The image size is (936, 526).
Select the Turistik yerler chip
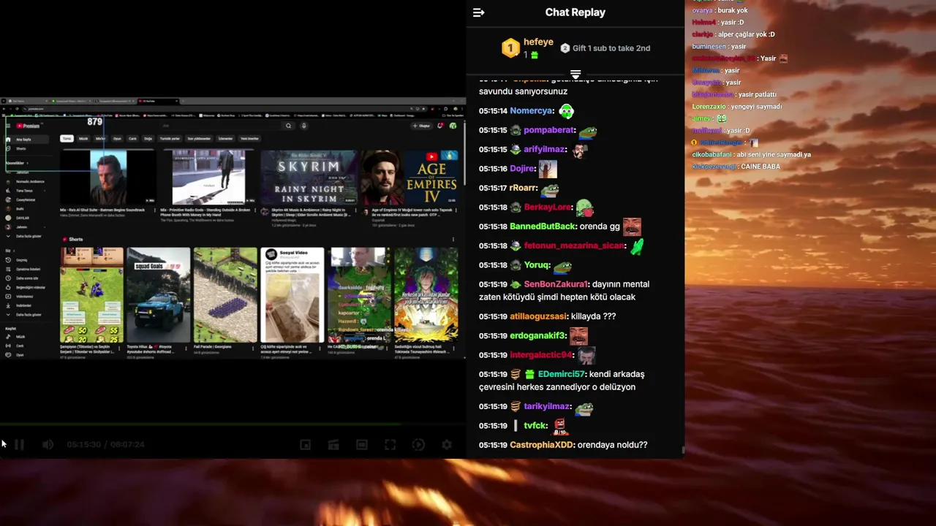(x=170, y=138)
